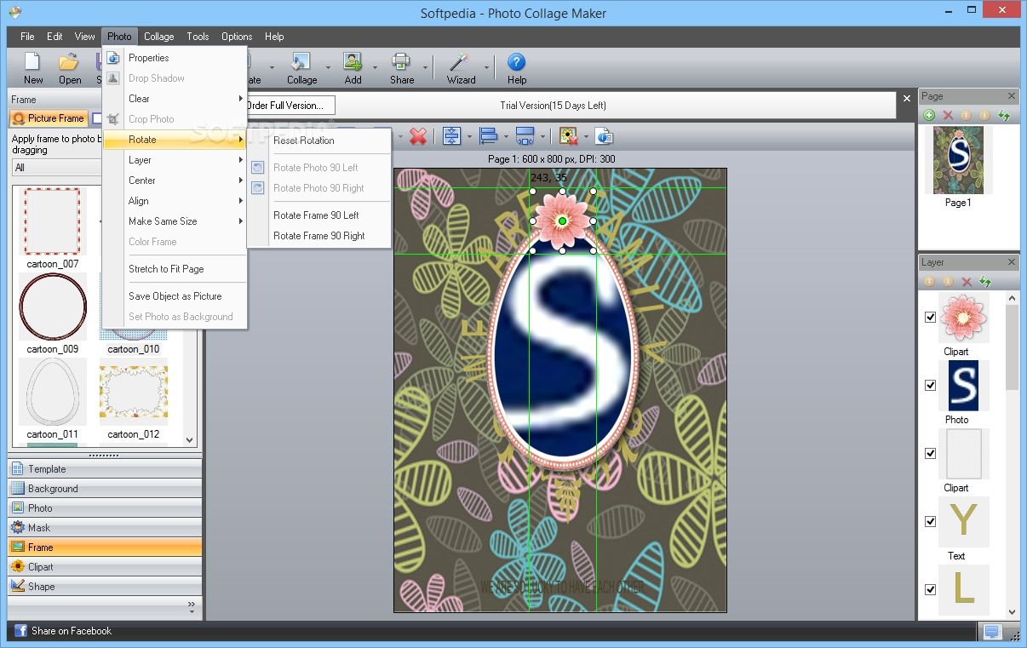Click move layer down icon in Layer panel
Image resolution: width=1027 pixels, height=648 pixels.
tap(948, 281)
